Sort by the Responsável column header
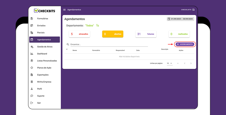This screenshot has width=226, height=115. [120, 51]
